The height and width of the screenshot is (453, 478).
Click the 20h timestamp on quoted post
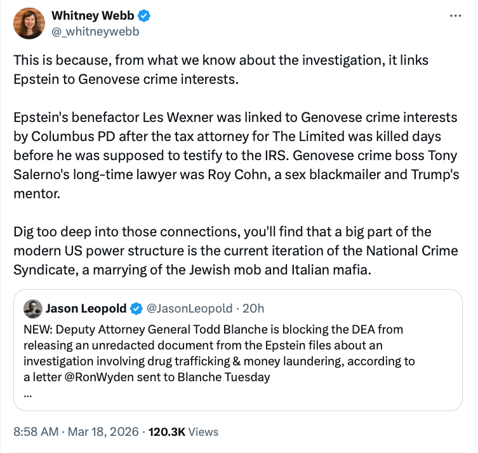click(x=253, y=309)
